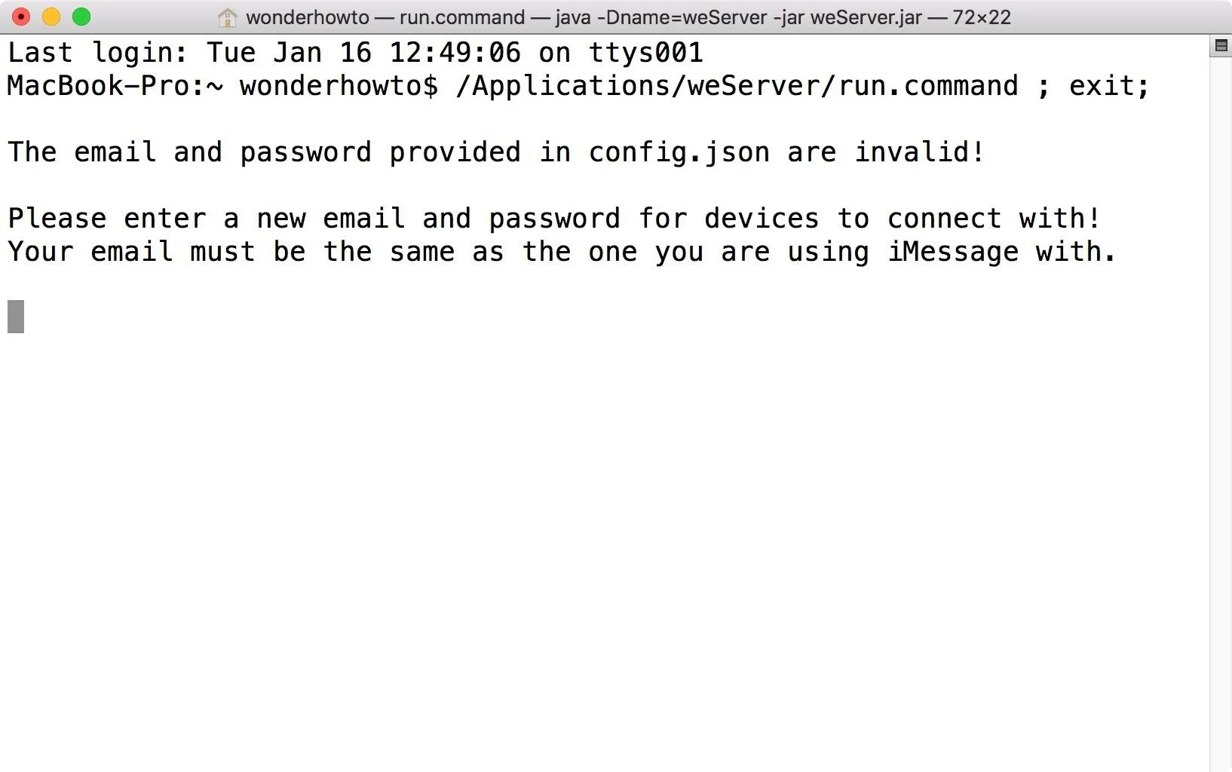Click the '12:49:06' timestamp in the login line
This screenshot has height=772, width=1232.
tap(455, 53)
